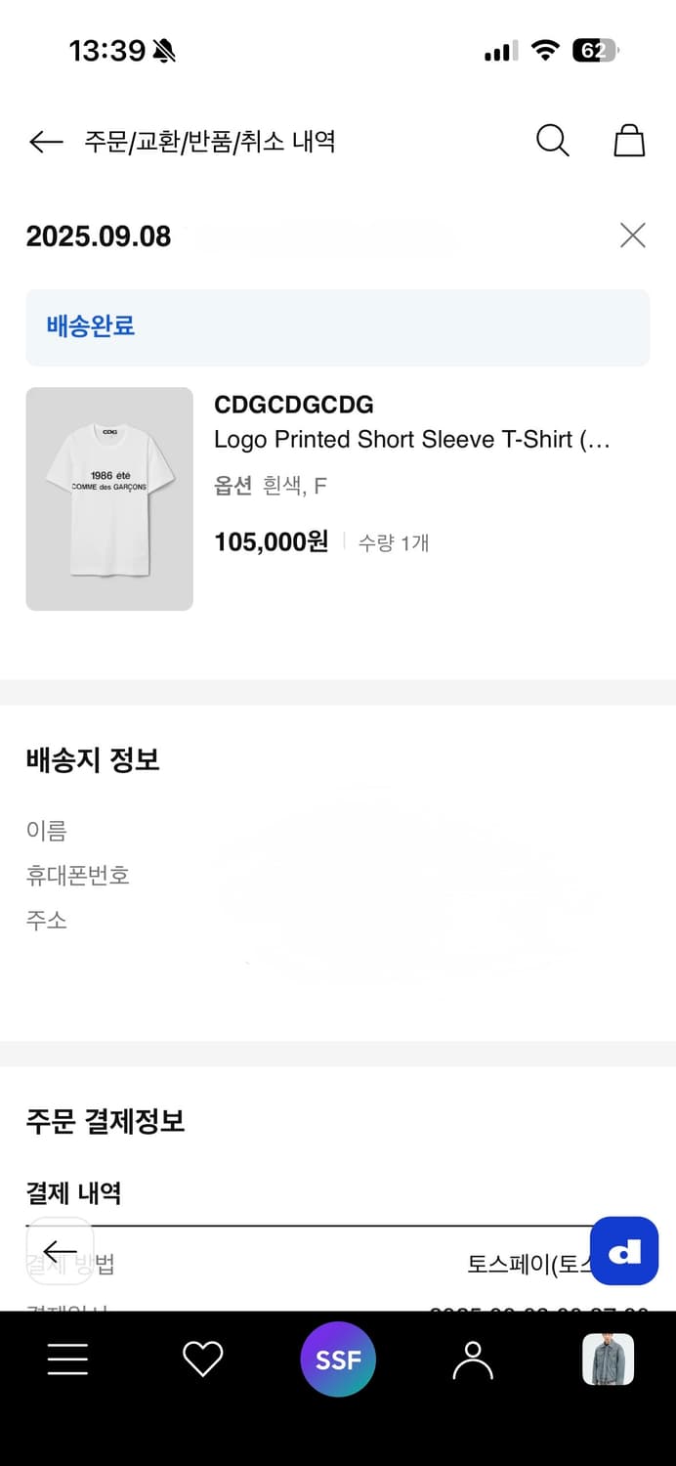Open My Page with the person icon
Screen dimensions: 676x1466
(x=473, y=1358)
